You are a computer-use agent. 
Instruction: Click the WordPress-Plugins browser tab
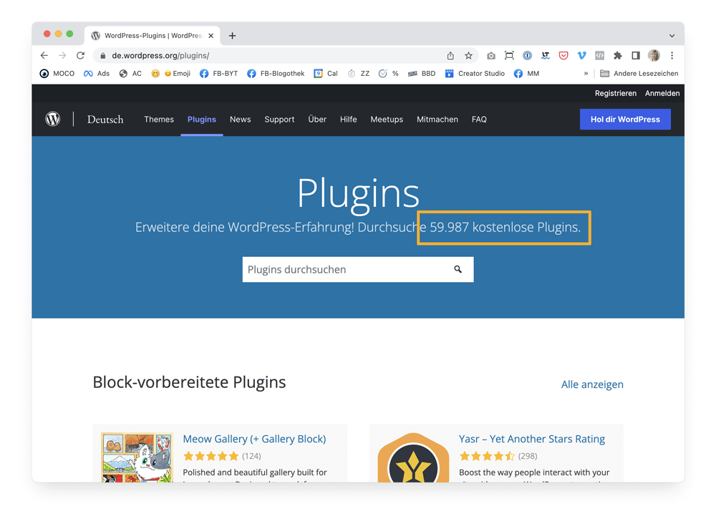153,36
